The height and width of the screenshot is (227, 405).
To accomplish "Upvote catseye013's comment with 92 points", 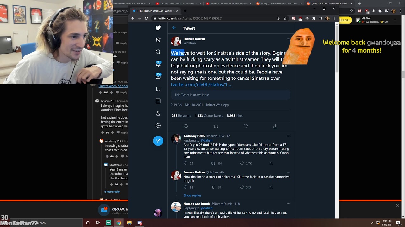I will (x=103, y=133).
